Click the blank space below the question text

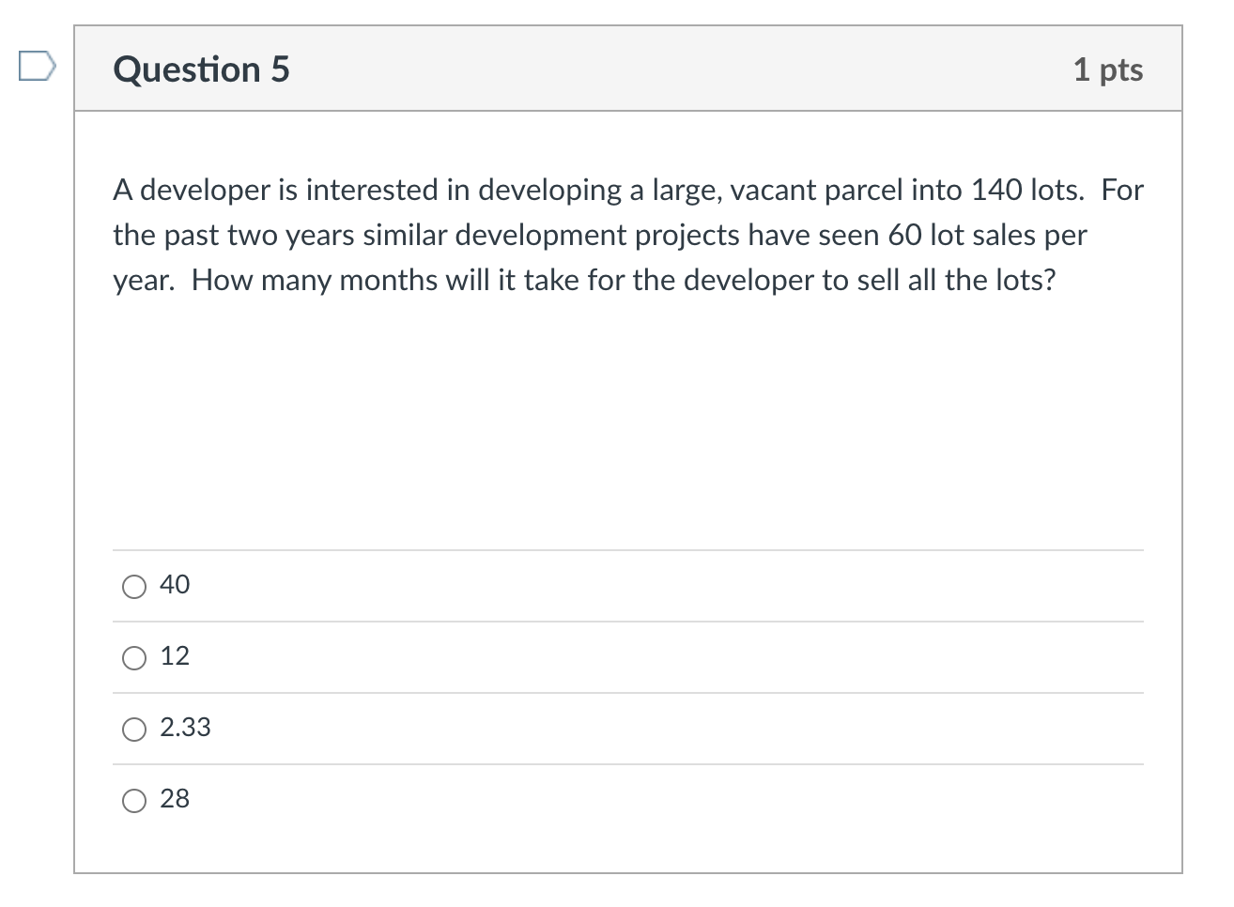(x=627, y=423)
